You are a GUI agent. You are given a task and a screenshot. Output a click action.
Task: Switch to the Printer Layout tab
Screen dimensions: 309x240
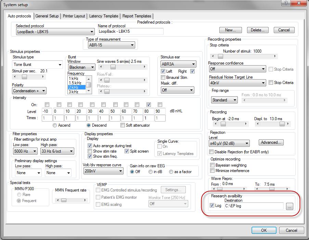click(x=74, y=16)
